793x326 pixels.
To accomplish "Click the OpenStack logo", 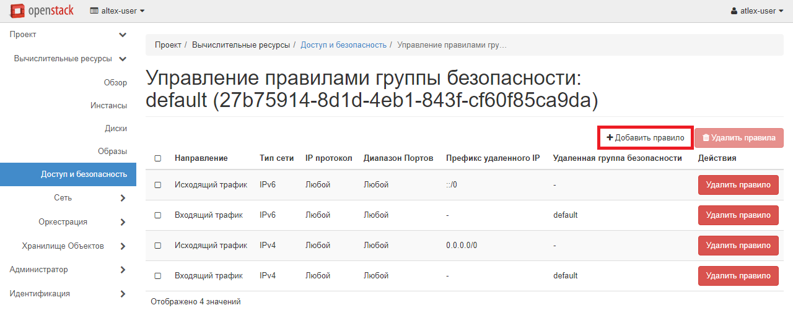I will click(x=42, y=11).
